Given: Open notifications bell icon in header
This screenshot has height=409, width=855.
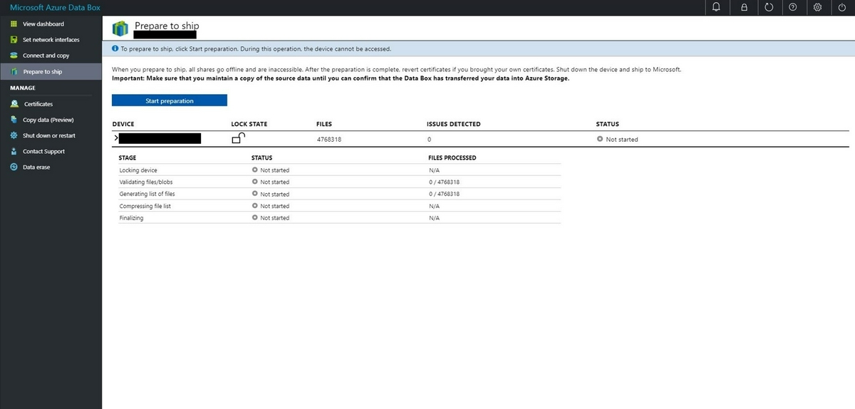Looking at the screenshot, I should (716, 7).
